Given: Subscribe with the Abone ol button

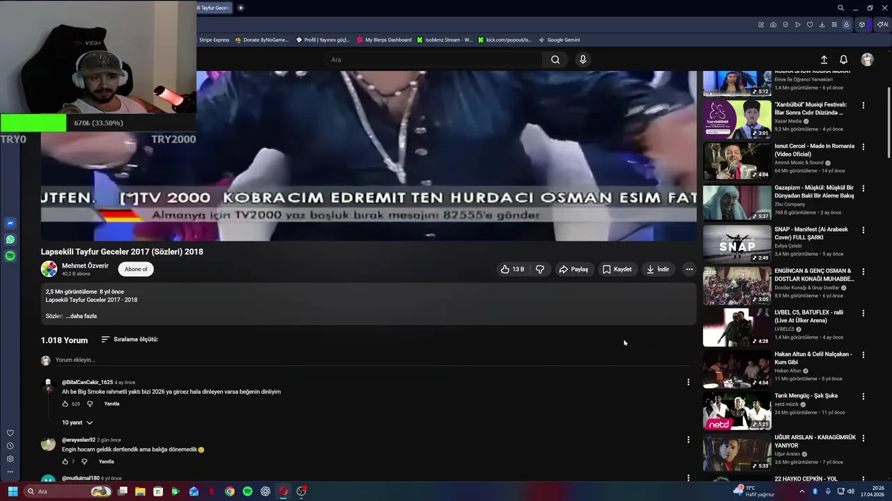Looking at the screenshot, I should pos(136,269).
